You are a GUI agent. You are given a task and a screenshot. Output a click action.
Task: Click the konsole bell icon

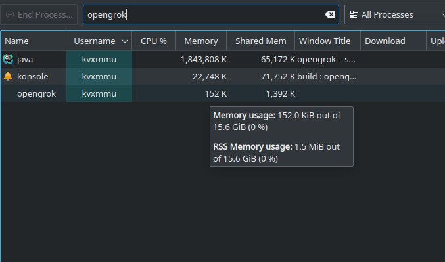[8, 76]
